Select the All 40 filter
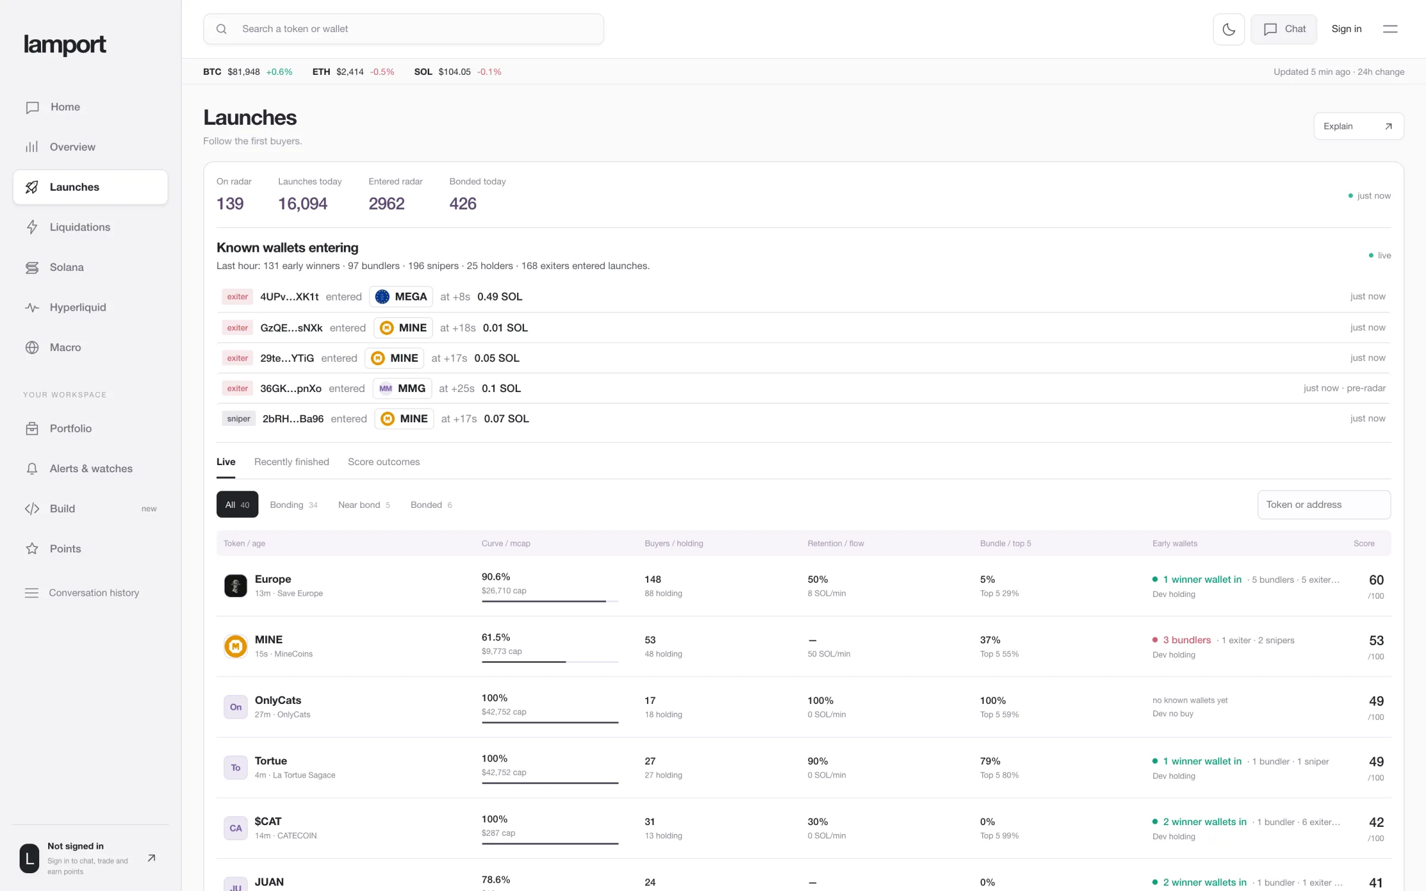The width and height of the screenshot is (1426, 891). (237, 504)
